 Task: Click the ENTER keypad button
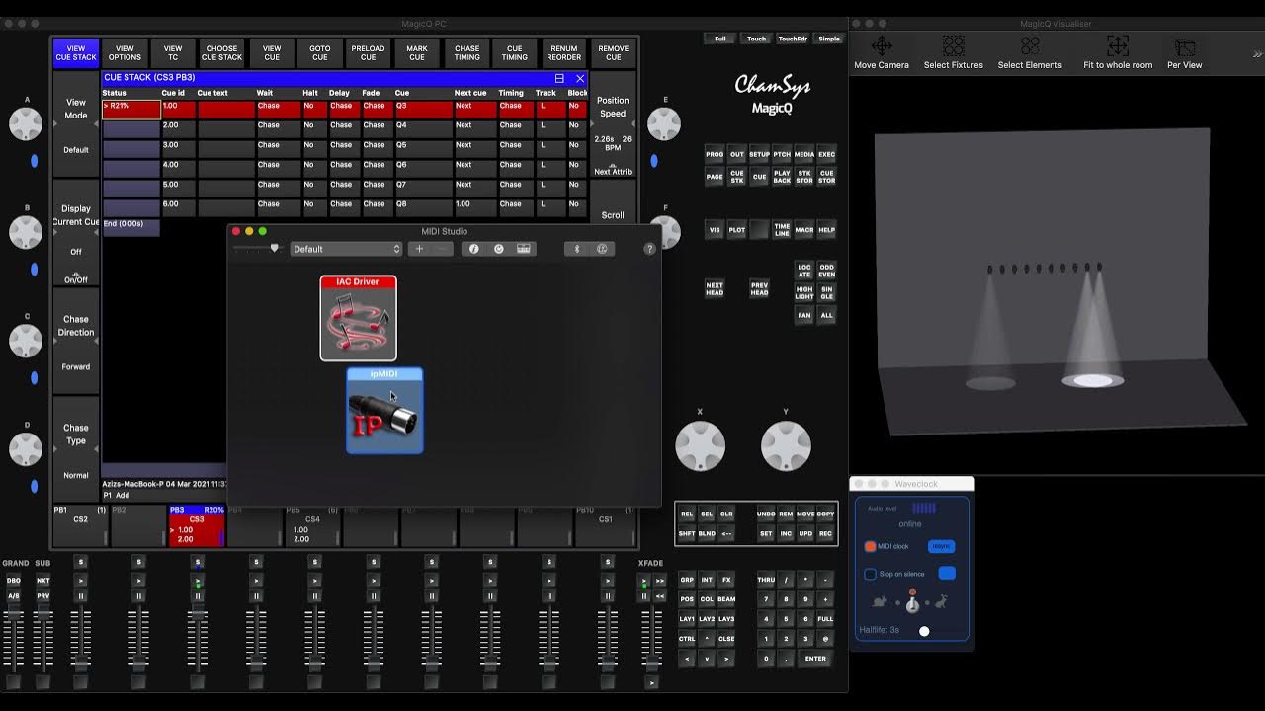click(x=815, y=659)
